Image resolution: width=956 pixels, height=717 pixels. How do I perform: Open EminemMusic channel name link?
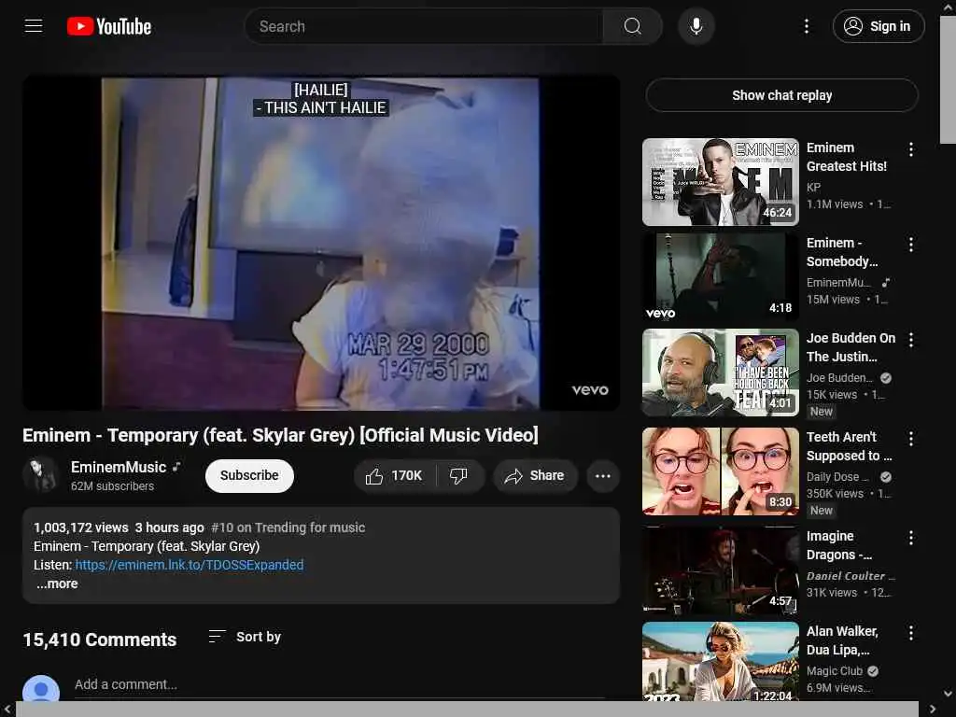pyautogui.click(x=119, y=467)
